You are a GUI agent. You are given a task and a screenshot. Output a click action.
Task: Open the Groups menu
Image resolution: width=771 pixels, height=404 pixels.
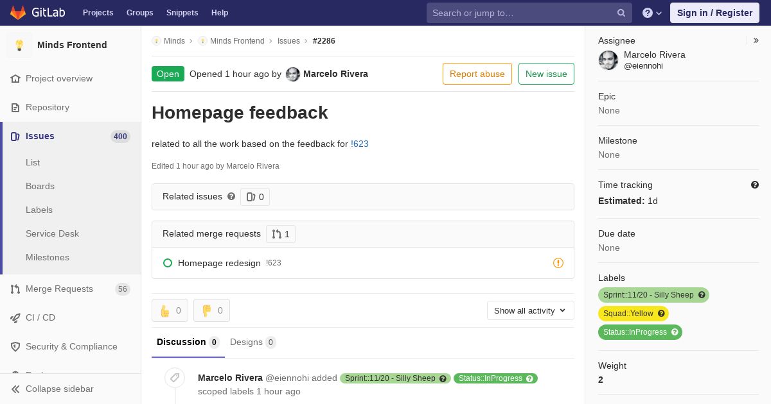(x=140, y=13)
